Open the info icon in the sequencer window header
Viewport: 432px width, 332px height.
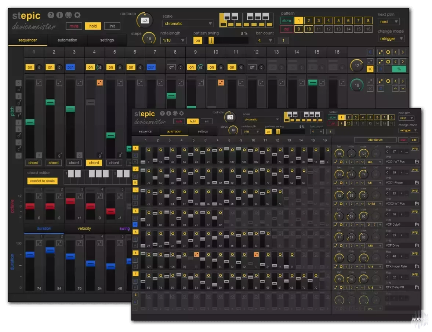click(x=59, y=15)
